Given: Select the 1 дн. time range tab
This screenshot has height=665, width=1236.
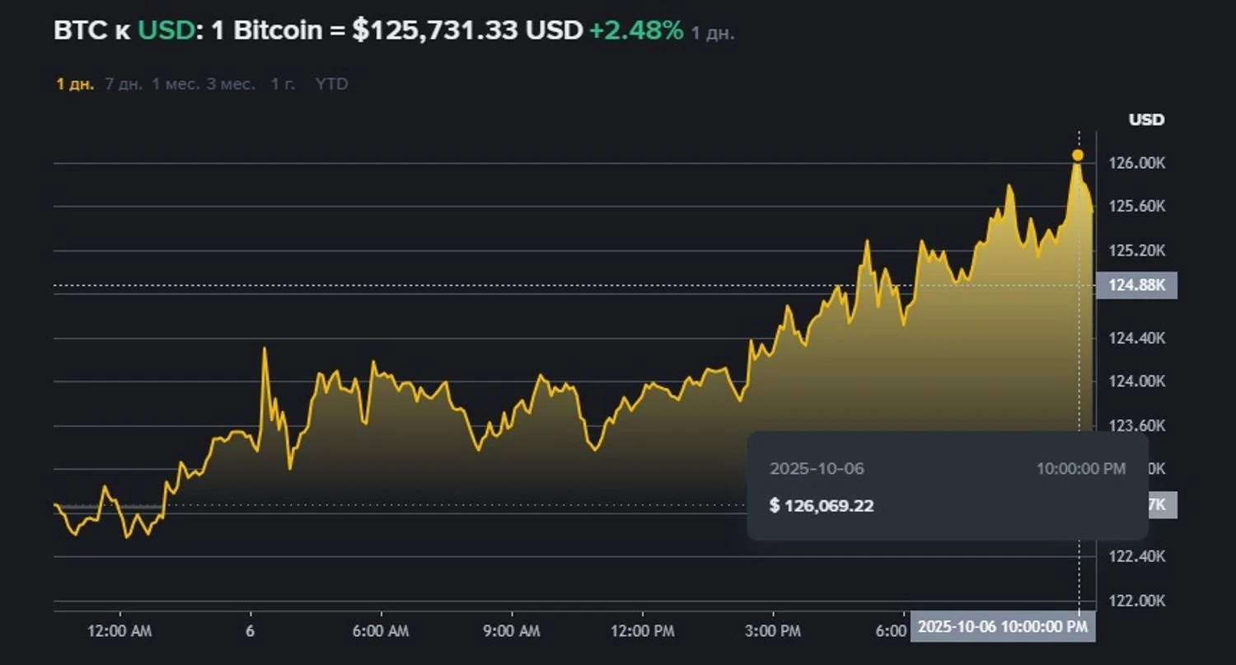Looking at the screenshot, I should click(75, 84).
